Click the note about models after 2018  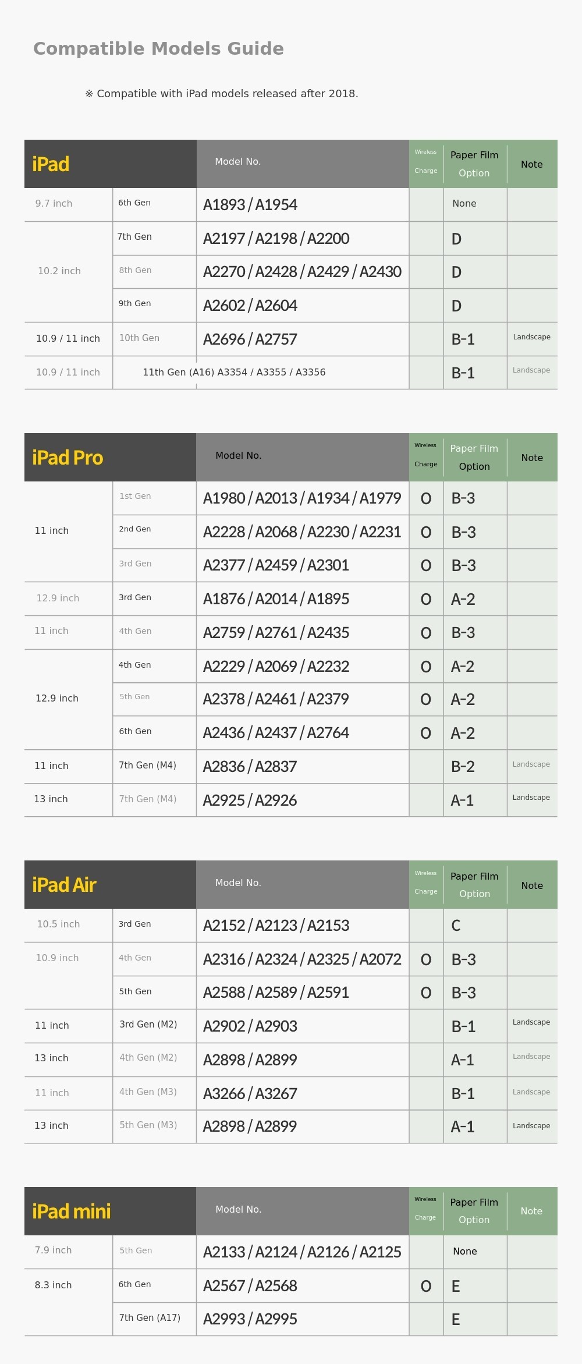coord(221,94)
